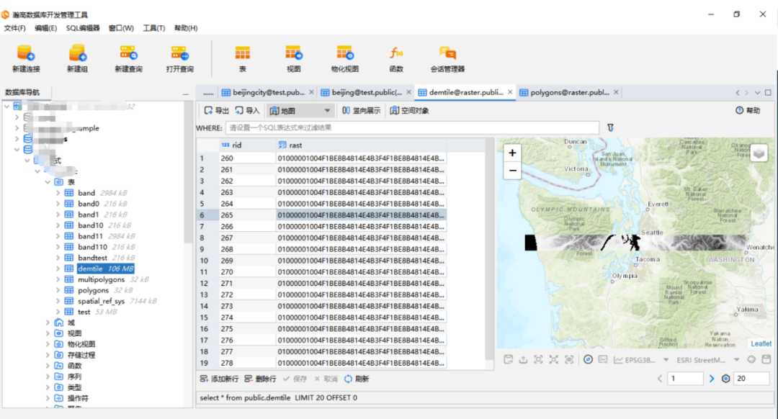
Task: Open the ESRI StreetMap basemap dropdown
Action: click(x=736, y=360)
